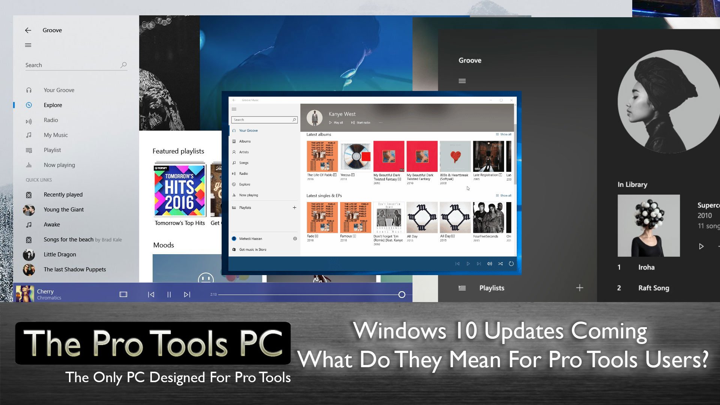
Task: Click Get music in Store
Action: tap(253, 250)
